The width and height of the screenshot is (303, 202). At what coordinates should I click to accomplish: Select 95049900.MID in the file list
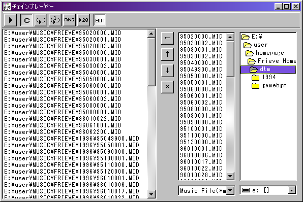coord(201,70)
